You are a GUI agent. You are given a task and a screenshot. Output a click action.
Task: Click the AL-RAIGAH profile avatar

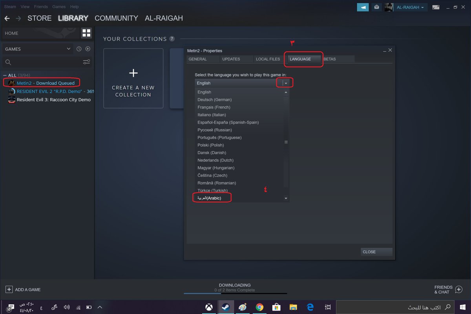389,7
